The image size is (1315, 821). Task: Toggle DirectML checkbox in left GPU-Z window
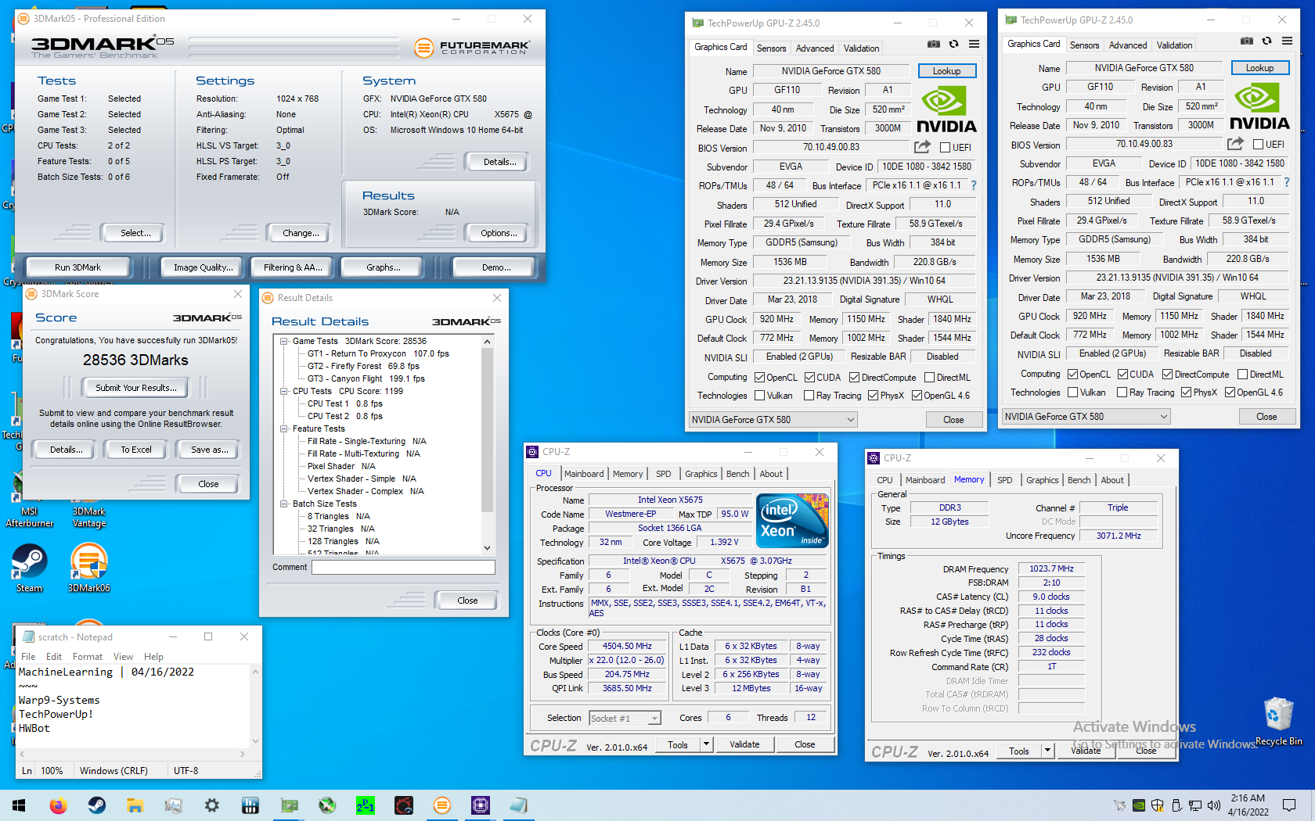point(929,377)
